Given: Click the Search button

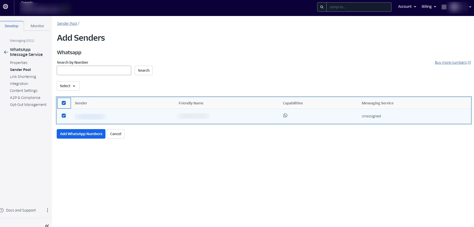Looking at the screenshot, I should pos(144,70).
